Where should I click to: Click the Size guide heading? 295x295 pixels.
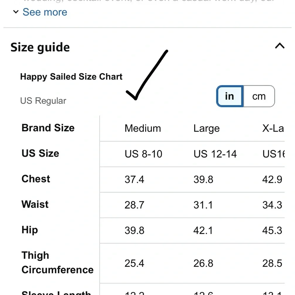(40, 47)
